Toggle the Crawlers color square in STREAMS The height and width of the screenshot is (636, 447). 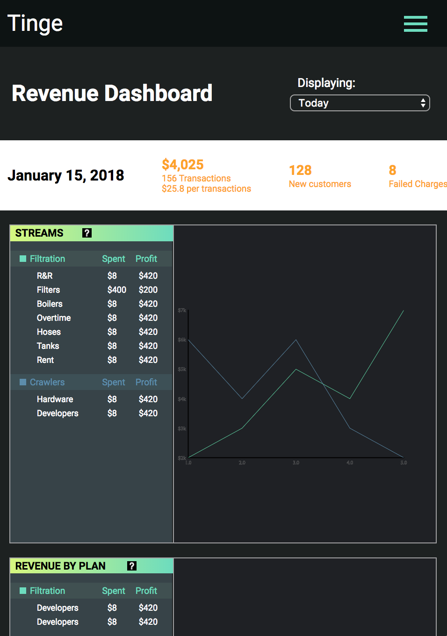click(x=23, y=382)
